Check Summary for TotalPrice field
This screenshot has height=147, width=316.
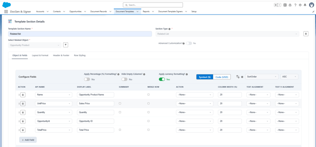pyautogui.click(x=120, y=130)
